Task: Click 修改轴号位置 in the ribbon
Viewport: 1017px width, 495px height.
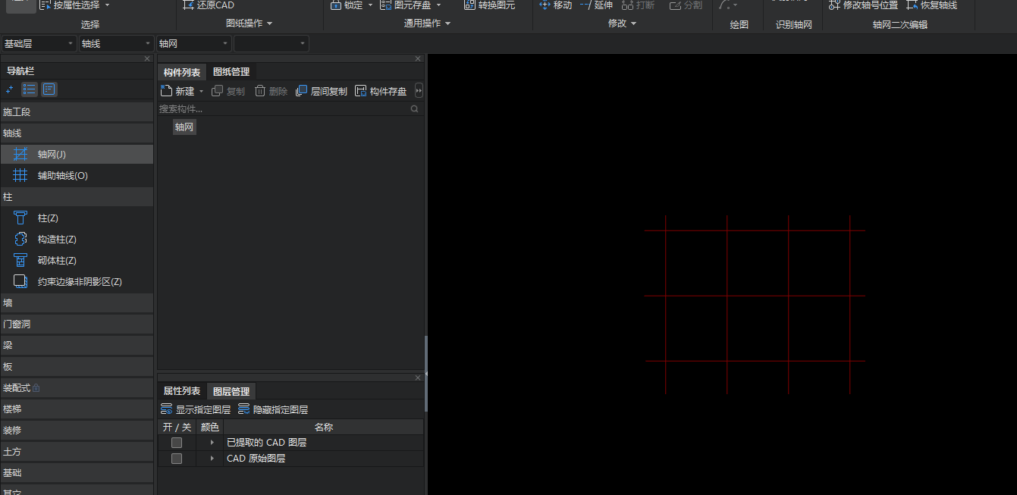Action: tap(864, 5)
